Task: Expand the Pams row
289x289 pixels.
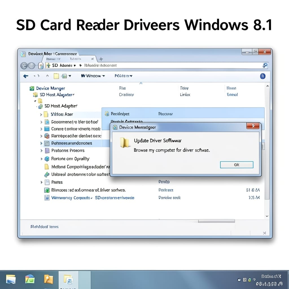Action: pyautogui.click(x=41, y=182)
